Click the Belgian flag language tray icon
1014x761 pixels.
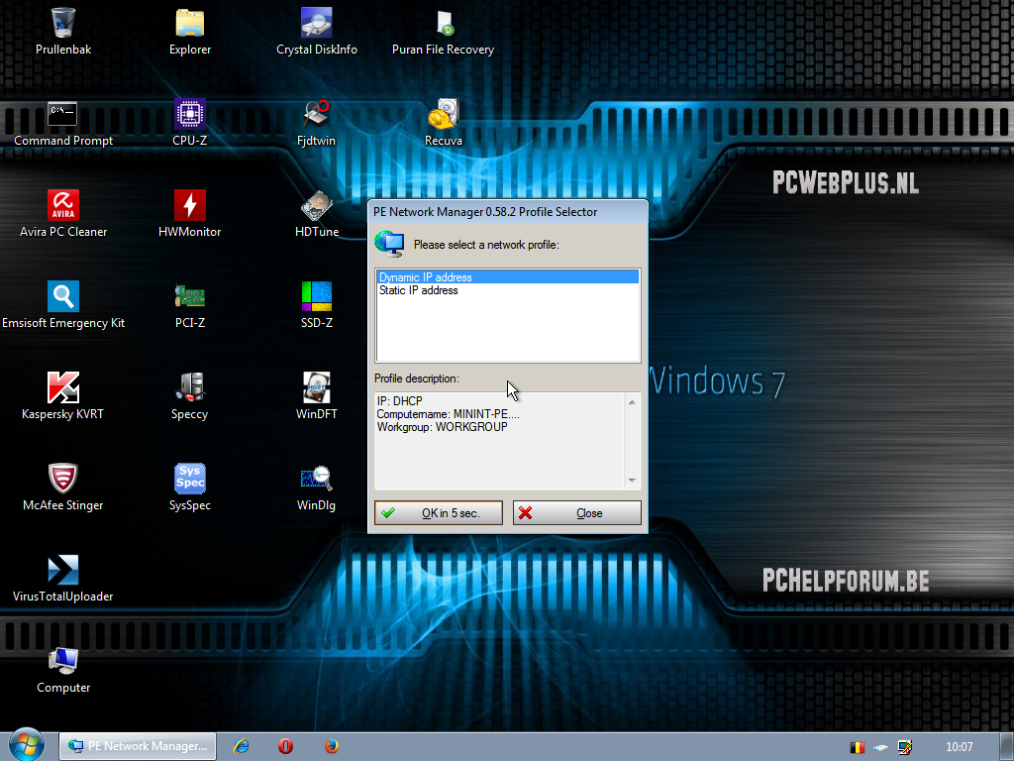point(858,747)
